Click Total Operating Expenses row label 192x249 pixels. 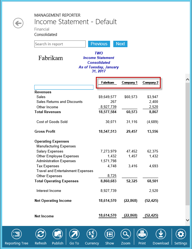tap(57, 181)
